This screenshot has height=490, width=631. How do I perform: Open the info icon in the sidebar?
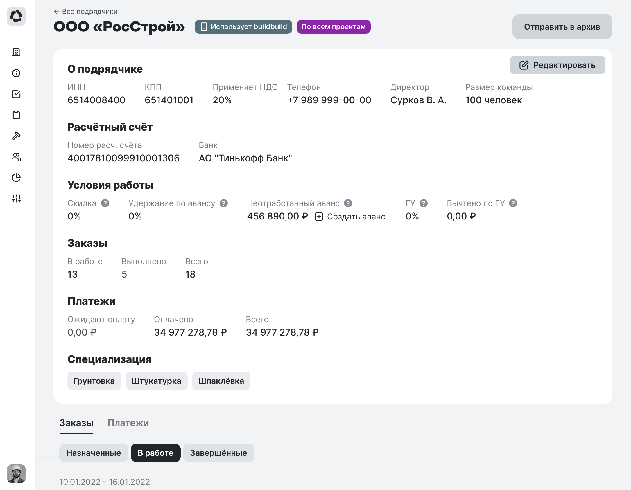coord(17,73)
